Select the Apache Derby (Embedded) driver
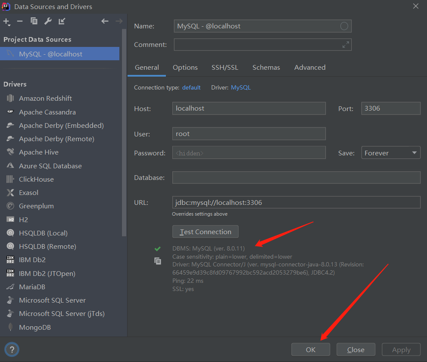The width and height of the screenshot is (427, 362). 61,125
